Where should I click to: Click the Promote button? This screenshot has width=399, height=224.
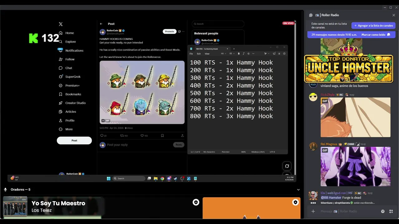(170, 31)
